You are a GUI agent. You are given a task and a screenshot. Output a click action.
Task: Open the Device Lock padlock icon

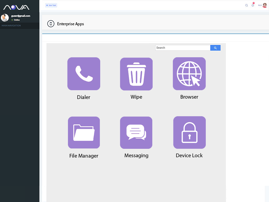[x=189, y=133]
